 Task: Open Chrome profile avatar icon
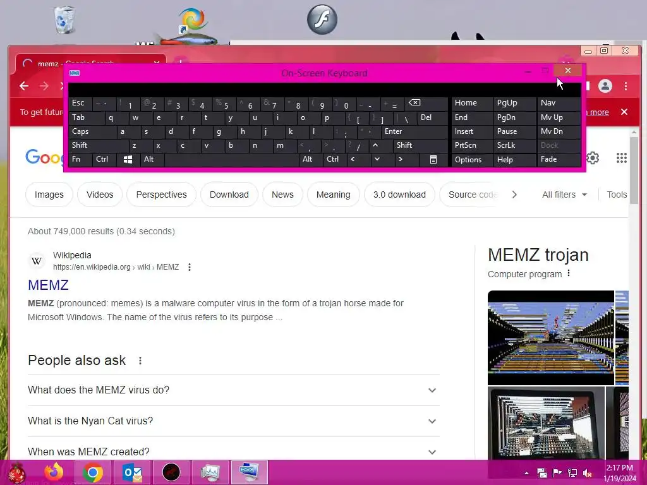click(x=605, y=86)
